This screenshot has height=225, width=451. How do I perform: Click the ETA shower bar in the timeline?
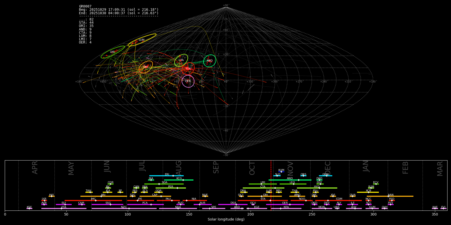pos(64,208)
